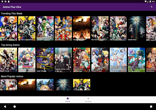
Task: Open the Case Closed airing thumbnail
Action: (x=45, y=60)
